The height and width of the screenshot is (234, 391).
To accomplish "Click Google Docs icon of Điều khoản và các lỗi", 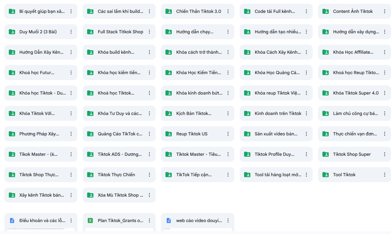I will point(12,220).
